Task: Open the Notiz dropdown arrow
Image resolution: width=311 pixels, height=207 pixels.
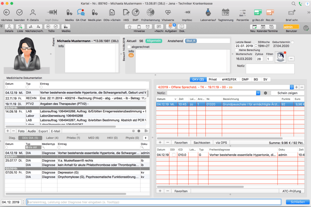Action: [x=258, y=93]
